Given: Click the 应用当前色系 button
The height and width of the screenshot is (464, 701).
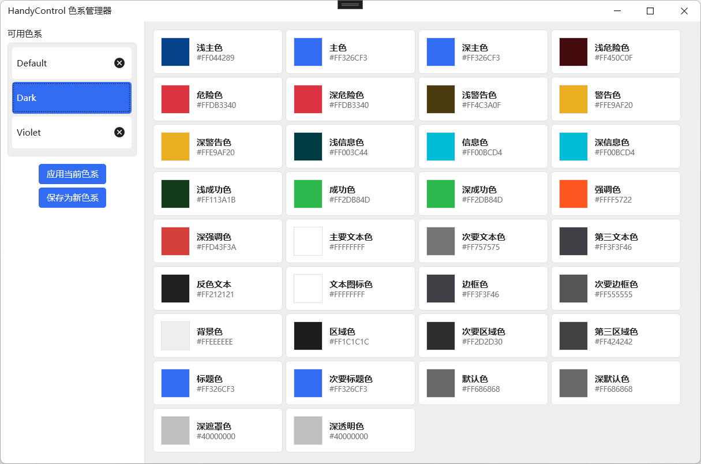Looking at the screenshot, I should pos(72,174).
